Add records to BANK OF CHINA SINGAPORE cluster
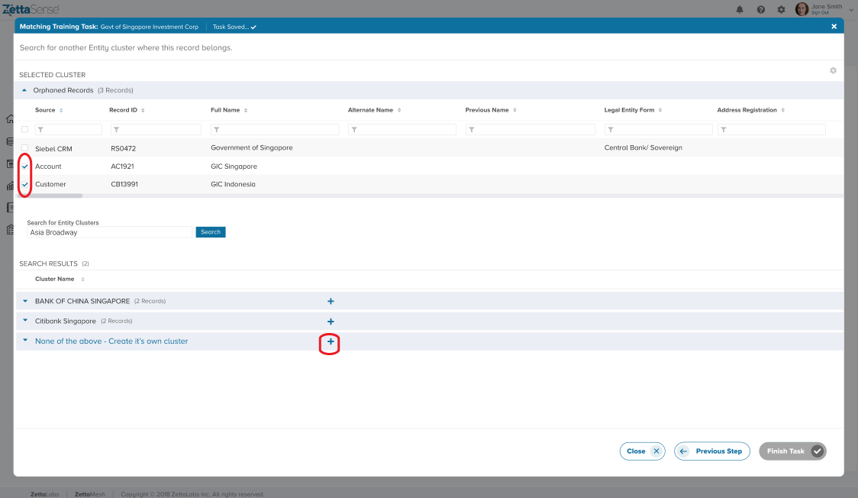Screen dimensions: 858x498 (x=331, y=302)
